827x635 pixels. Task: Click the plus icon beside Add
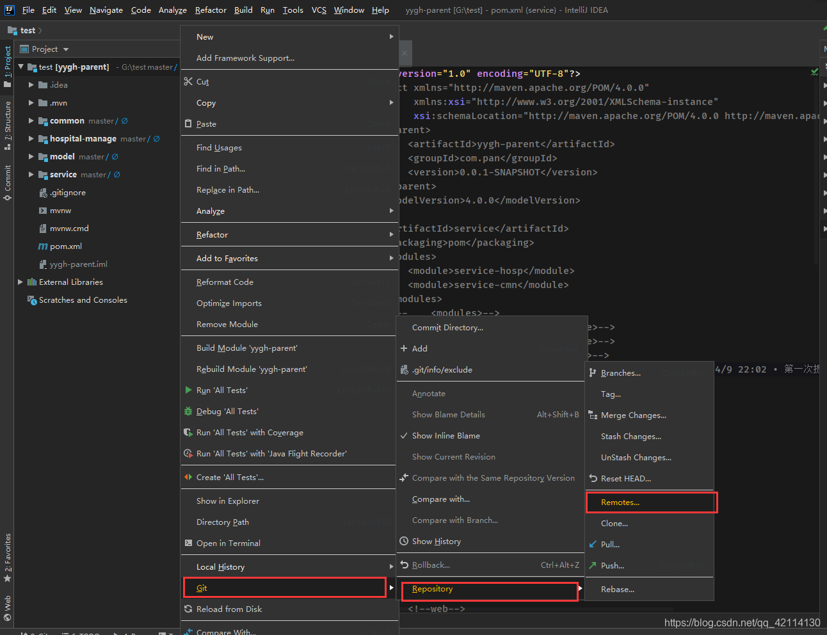pyautogui.click(x=404, y=348)
